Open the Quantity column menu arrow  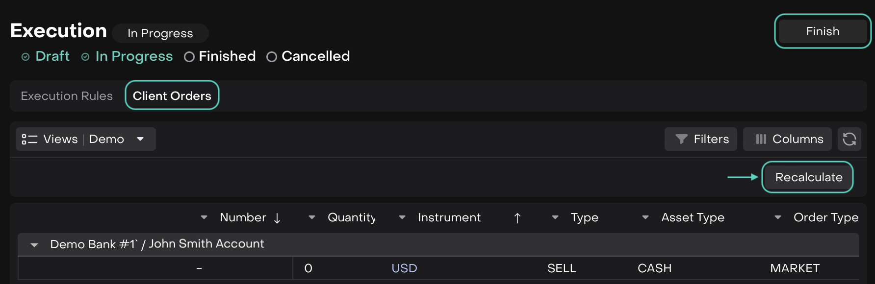(x=312, y=217)
